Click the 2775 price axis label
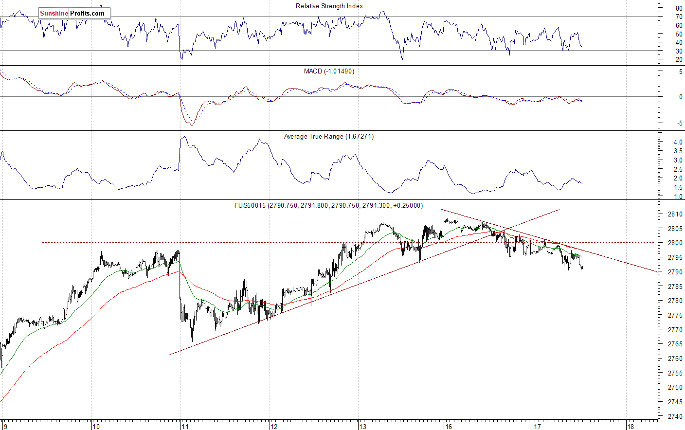This screenshot has height=430, width=685. (x=674, y=316)
